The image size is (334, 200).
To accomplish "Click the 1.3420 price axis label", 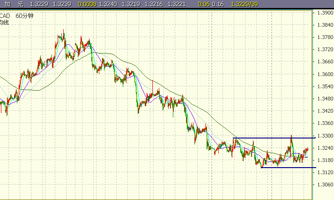I will pos(325,111).
